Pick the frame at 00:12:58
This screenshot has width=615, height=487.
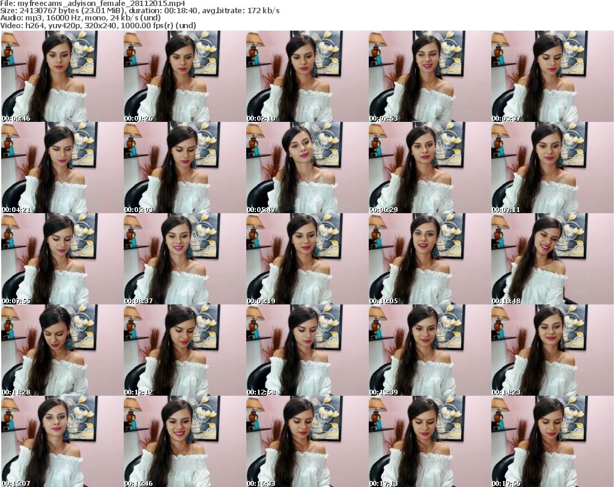coord(307,351)
